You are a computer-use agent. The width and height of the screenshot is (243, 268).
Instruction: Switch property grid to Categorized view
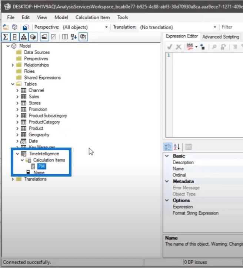click(x=168, y=147)
